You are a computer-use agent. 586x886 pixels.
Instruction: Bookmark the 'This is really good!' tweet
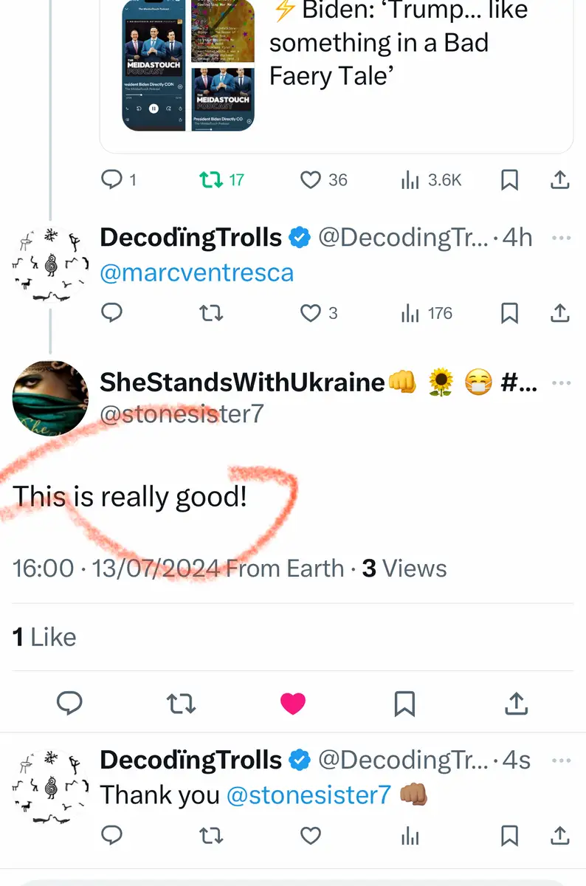pyautogui.click(x=404, y=704)
